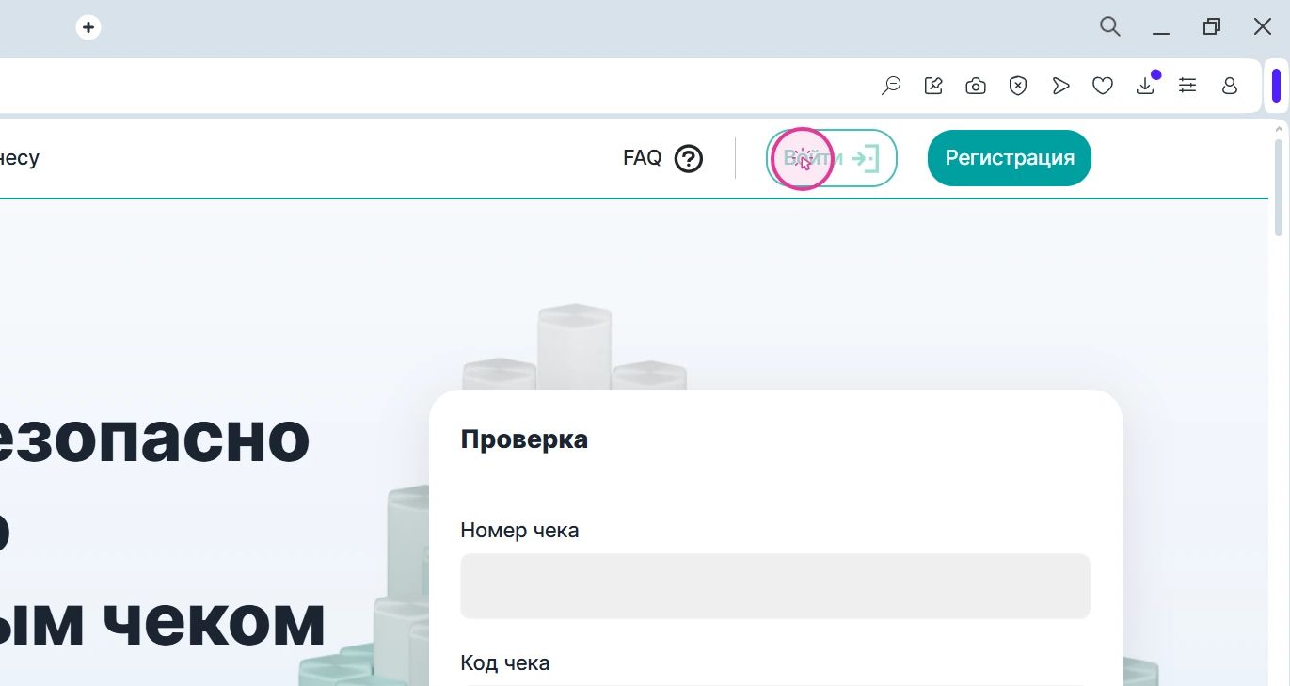Viewport: 1290px width, 686px height.
Task: Click the search tabs magnifier icon
Action: [1110, 27]
